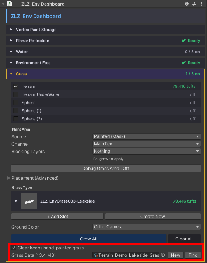The height and width of the screenshot is (263, 207).
Task: Toggle the Debug Grass Area button
Action: point(106,169)
